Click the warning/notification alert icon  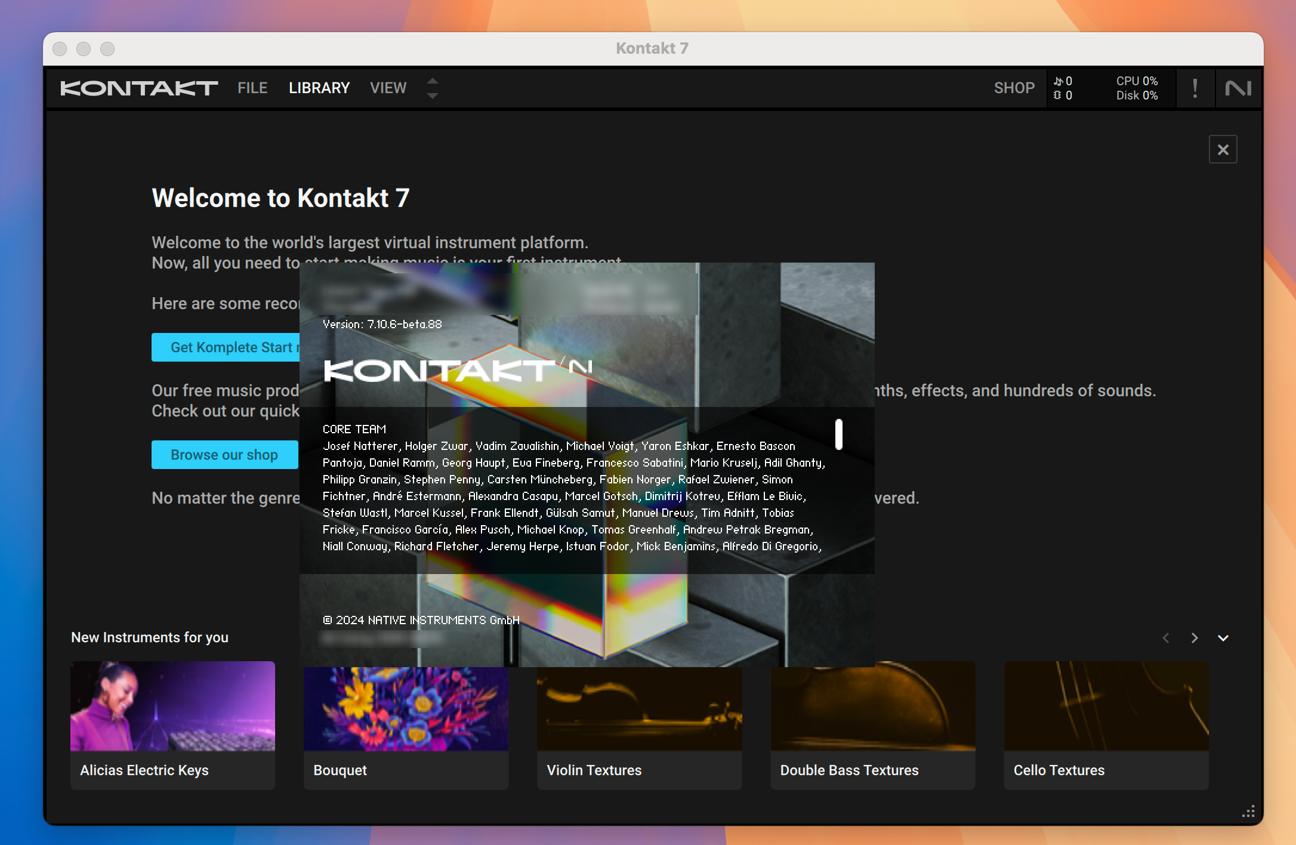point(1192,88)
